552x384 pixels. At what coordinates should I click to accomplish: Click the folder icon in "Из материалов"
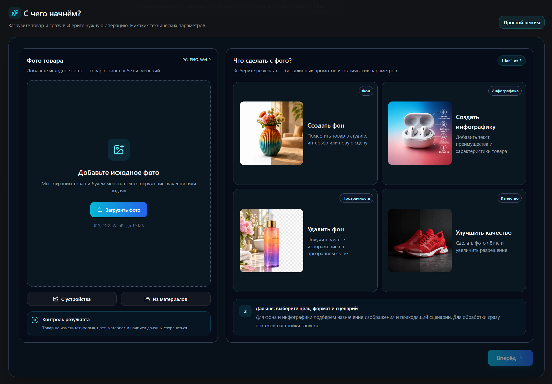click(x=147, y=299)
